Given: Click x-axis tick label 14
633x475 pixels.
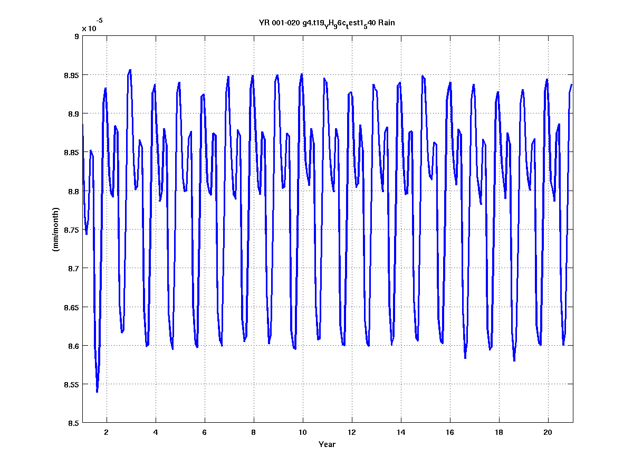Looking at the screenshot, I should (401, 431).
